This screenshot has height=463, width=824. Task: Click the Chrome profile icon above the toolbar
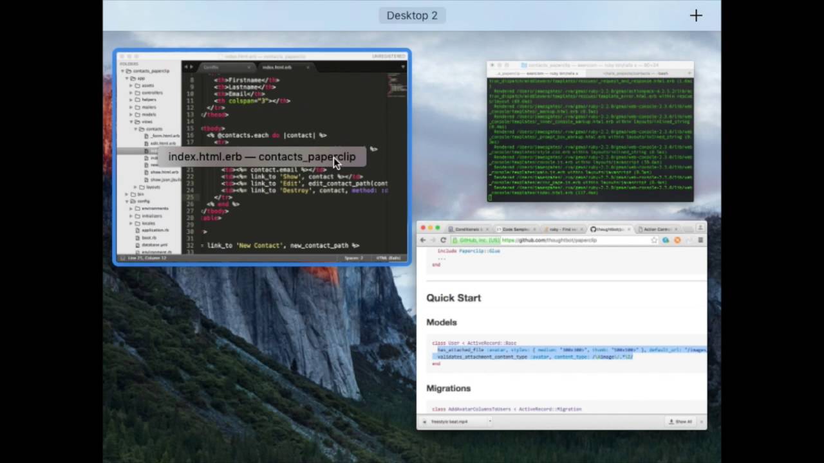[700, 228]
